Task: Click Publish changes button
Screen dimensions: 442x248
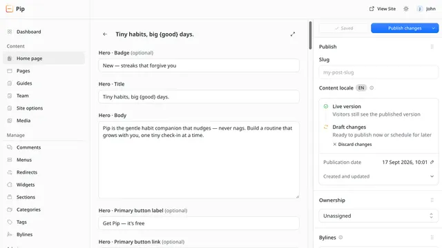Action: point(400,28)
